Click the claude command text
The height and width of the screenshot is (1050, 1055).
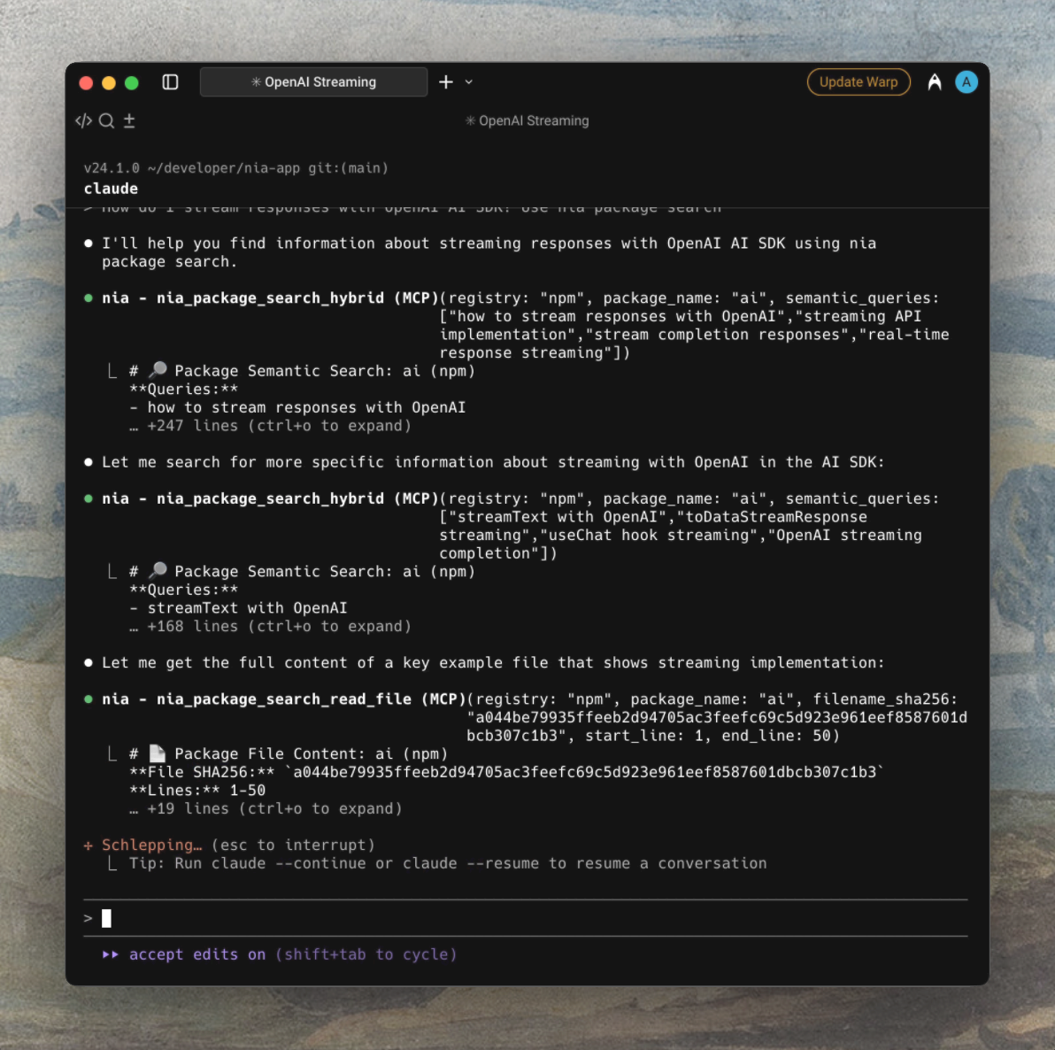111,189
